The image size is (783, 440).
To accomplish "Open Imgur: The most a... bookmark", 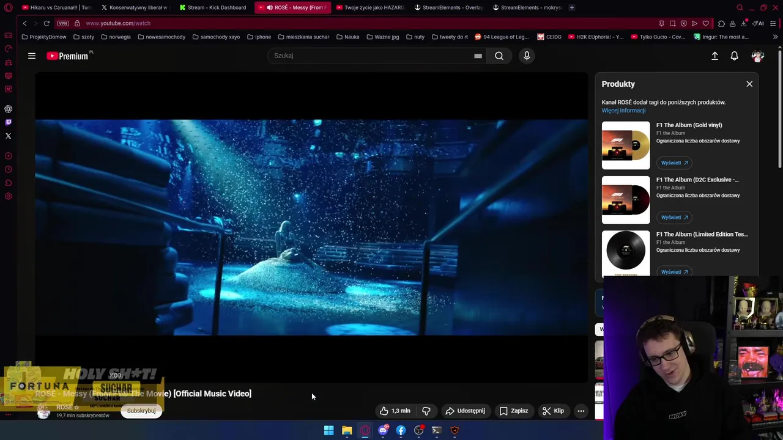I will tap(721, 37).
